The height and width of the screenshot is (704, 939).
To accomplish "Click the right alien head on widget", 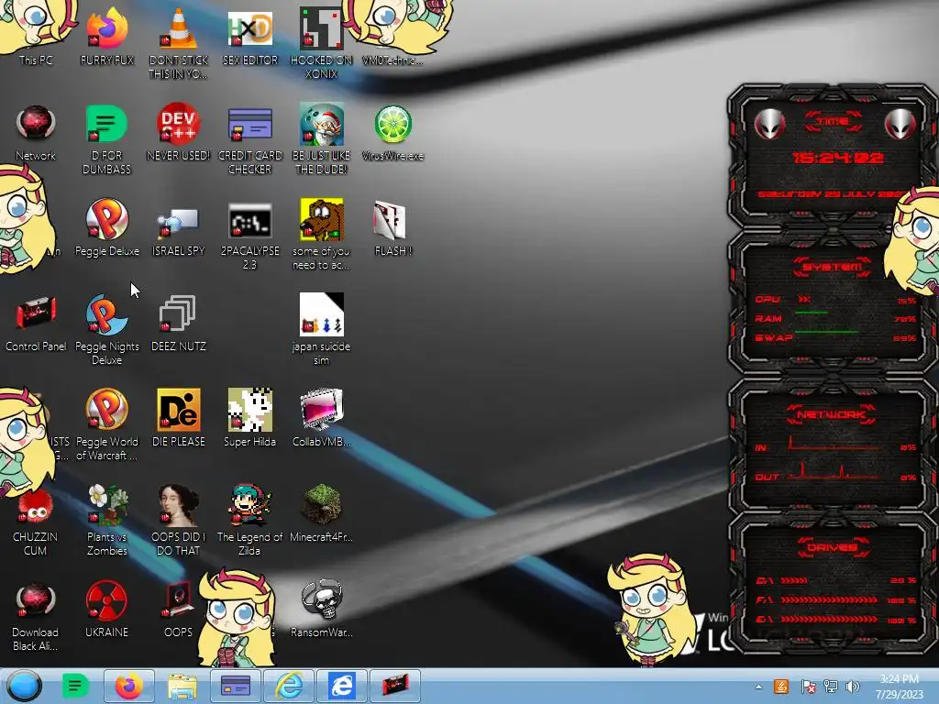I will click(900, 125).
